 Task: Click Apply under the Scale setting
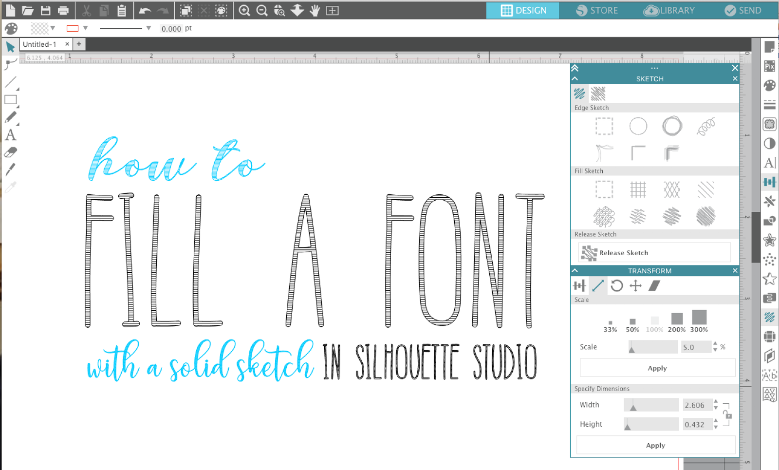click(x=657, y=368)
